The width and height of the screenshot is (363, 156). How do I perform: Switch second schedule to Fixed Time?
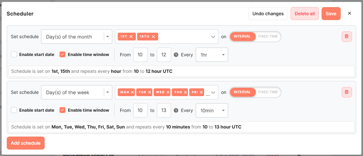coord(268,92)
